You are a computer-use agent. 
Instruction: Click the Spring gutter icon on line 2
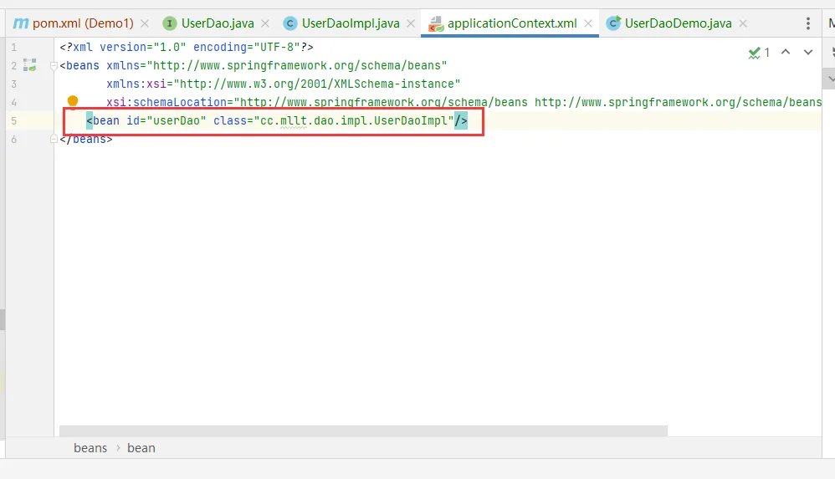[30, 65]
